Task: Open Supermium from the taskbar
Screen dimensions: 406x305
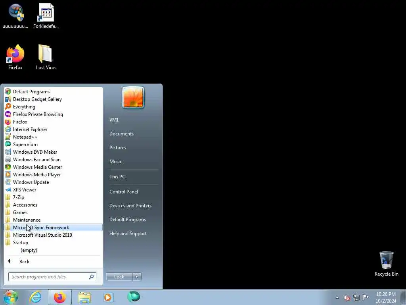Action: tap(134, 297)
